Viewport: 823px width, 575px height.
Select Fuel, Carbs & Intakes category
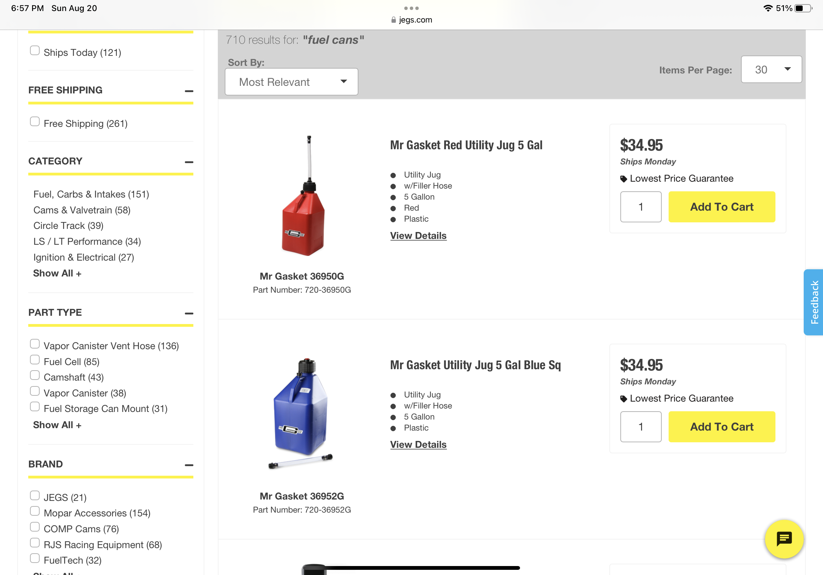click(x=91, y=194)
